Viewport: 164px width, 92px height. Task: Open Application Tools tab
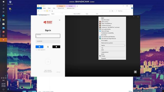71,8
